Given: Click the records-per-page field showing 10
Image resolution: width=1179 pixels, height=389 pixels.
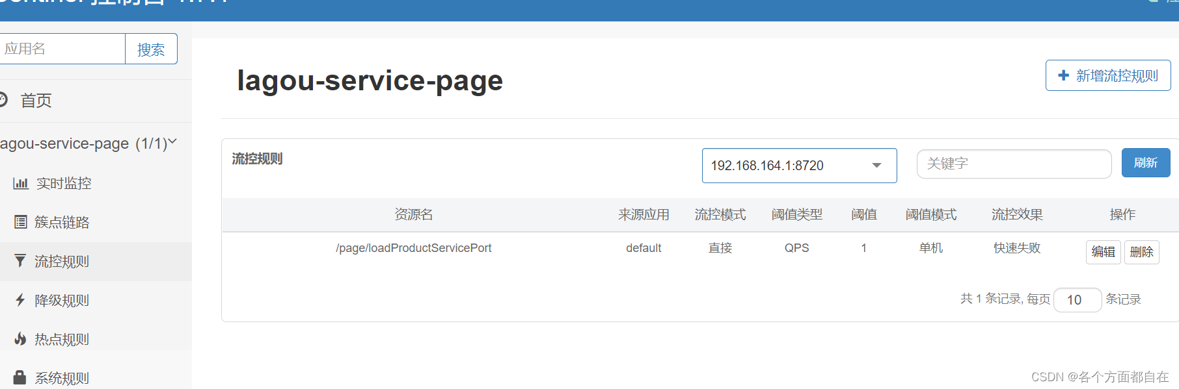Looking at the screenshot, I should point(1077,300).
